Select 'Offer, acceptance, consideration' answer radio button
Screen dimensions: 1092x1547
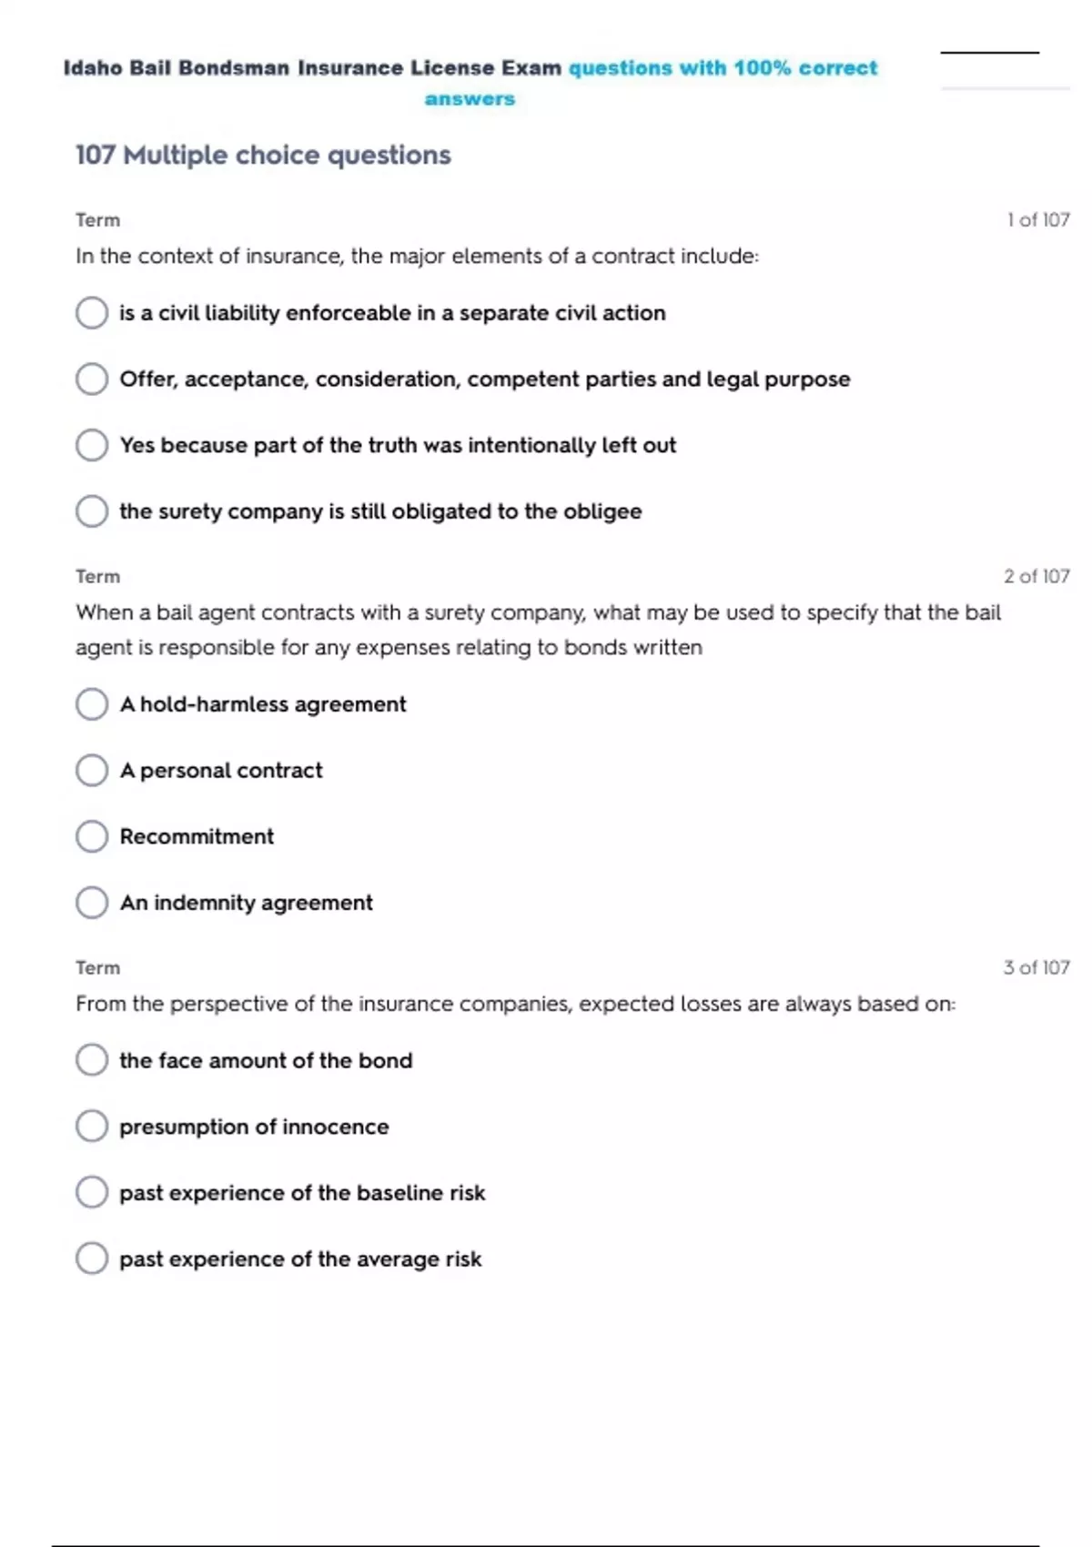[x=92, y=379]
